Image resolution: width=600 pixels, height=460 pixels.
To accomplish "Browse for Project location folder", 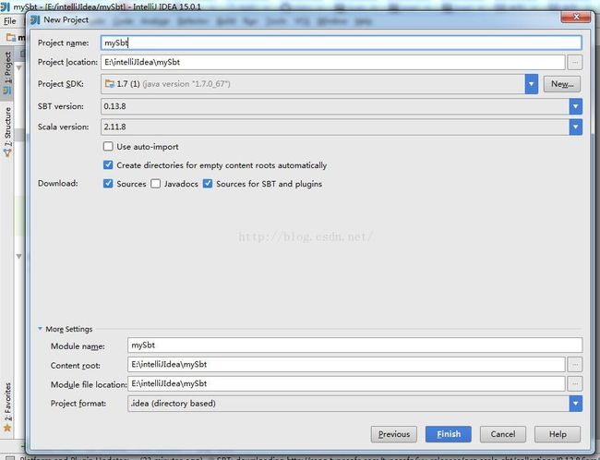I will click(575, 62).
